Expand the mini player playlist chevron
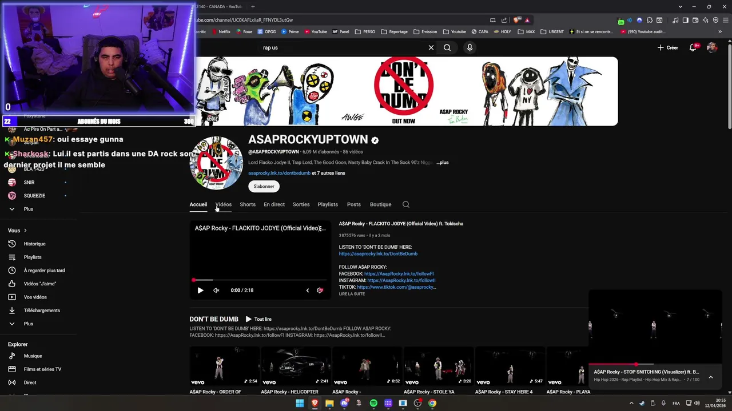The height and width of the screenshot is (411, 732). pyautogui.click(x=711, y=377)
